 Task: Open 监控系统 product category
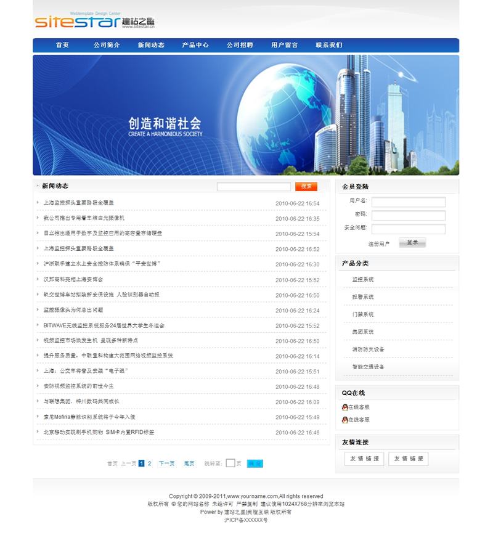point(363,280)
